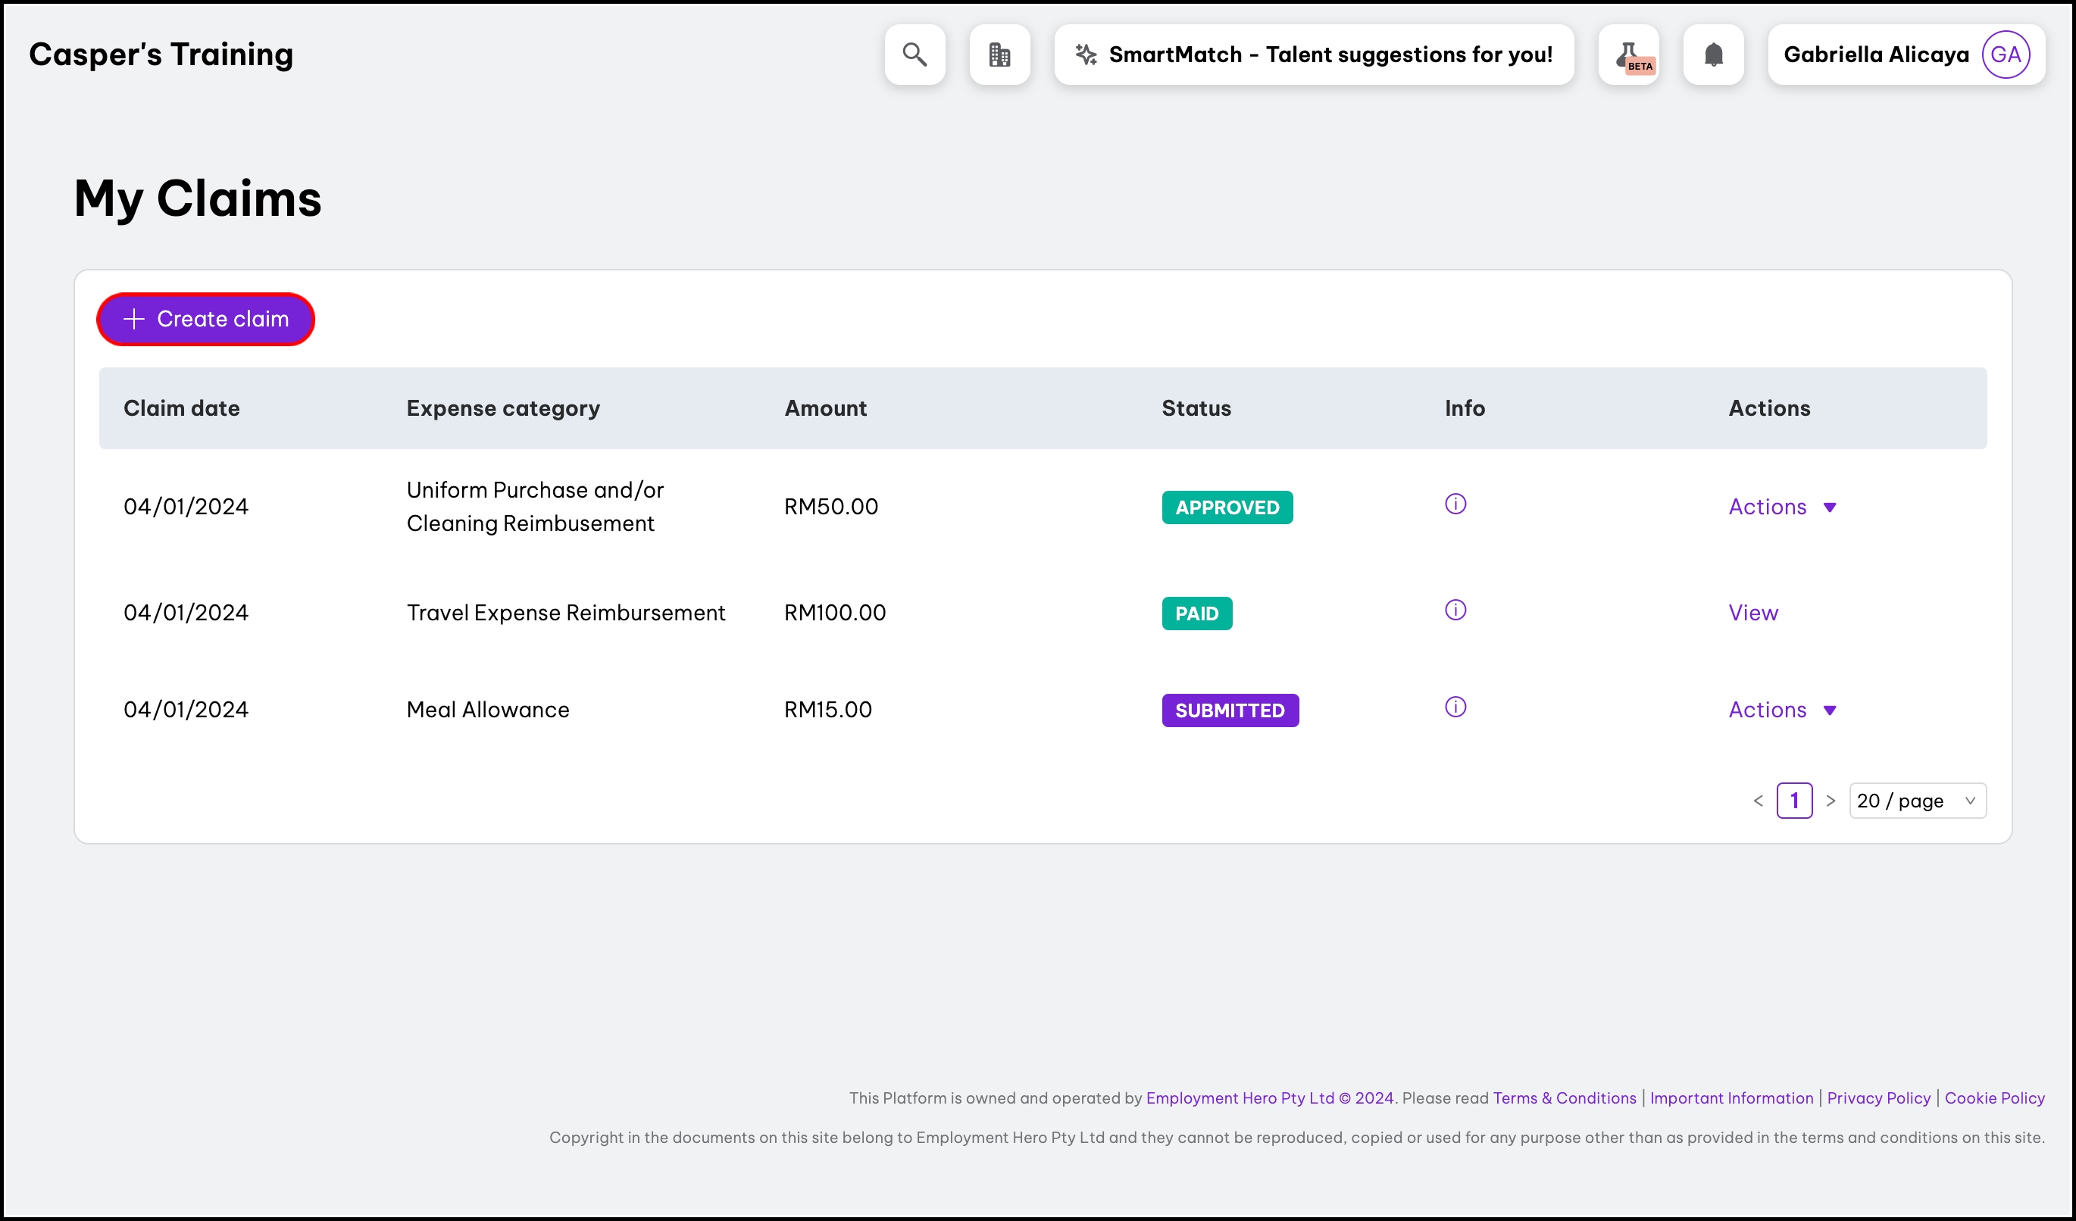Open Privacy Policy footer link

1878,1098
